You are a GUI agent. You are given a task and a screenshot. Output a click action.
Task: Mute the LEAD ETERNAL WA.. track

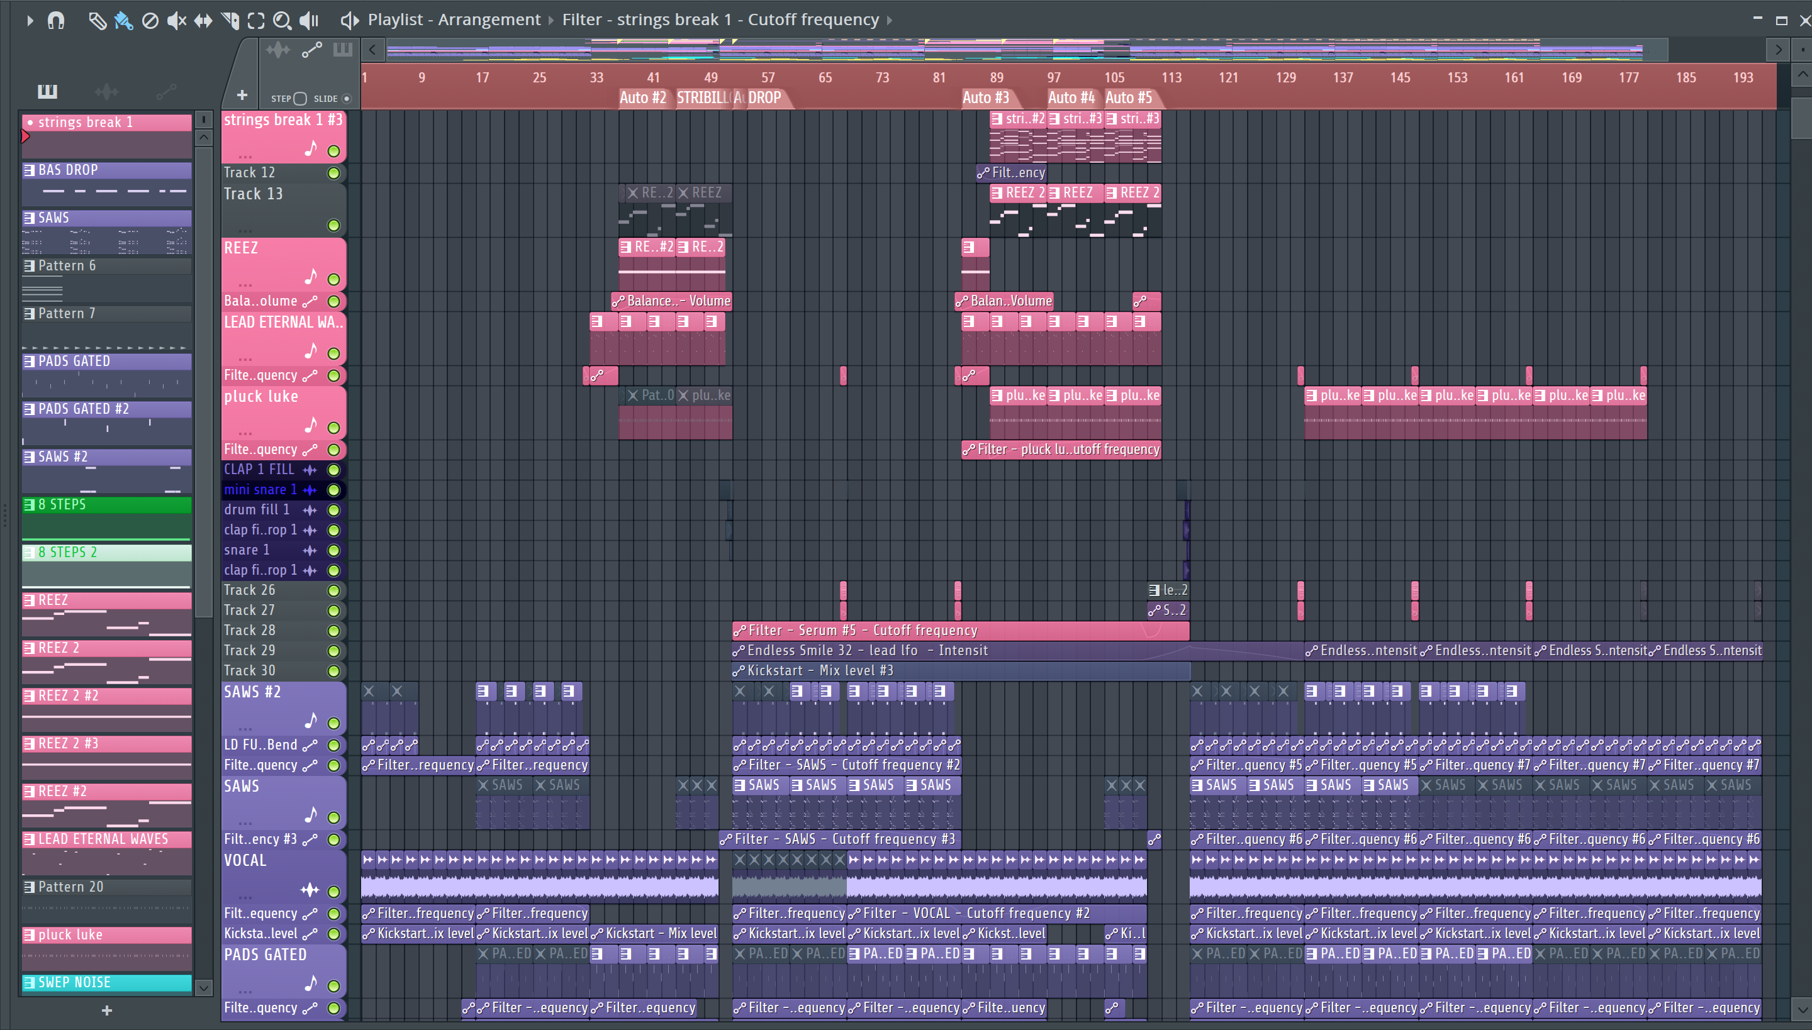pos(333,353)
